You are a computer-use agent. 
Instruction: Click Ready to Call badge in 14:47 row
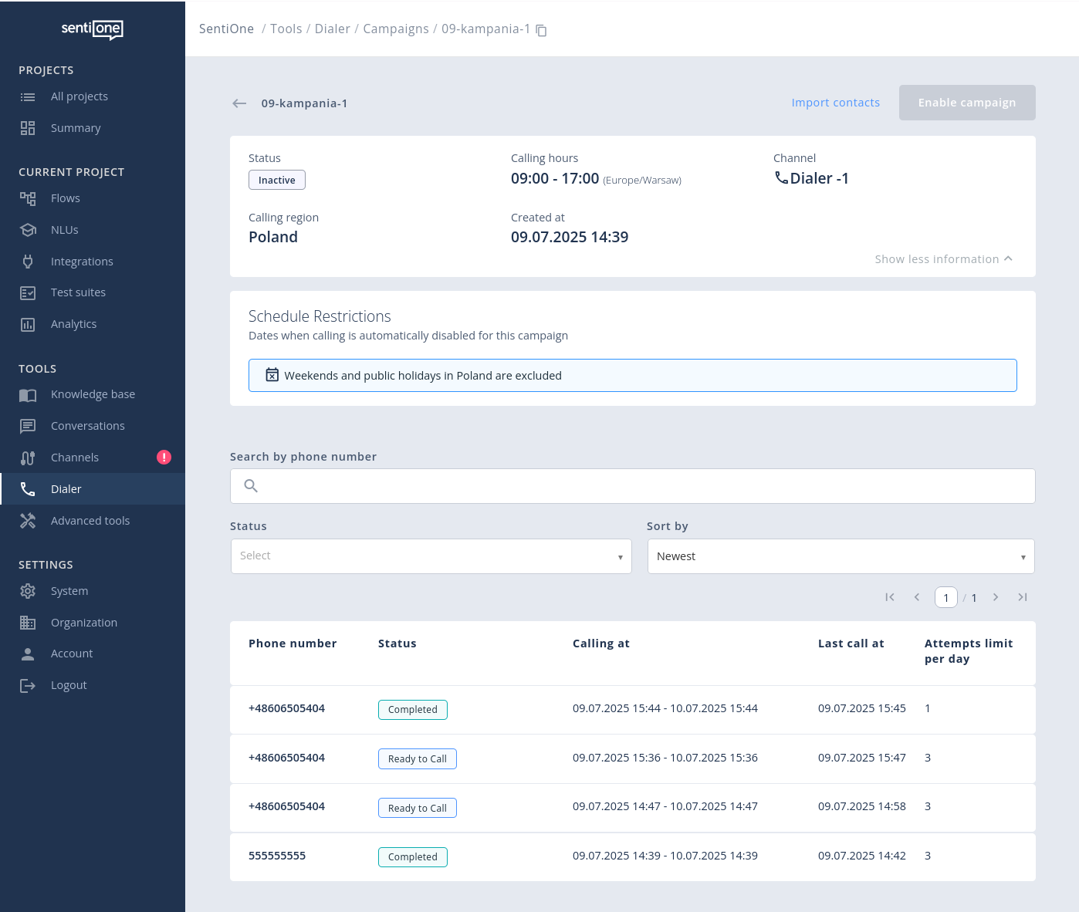pos(418,808)
